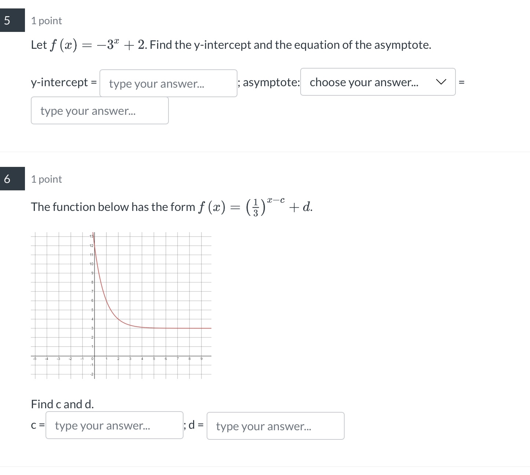Click the origin label on the graph
Screen dimensions: 530x475
pos(91,359)
